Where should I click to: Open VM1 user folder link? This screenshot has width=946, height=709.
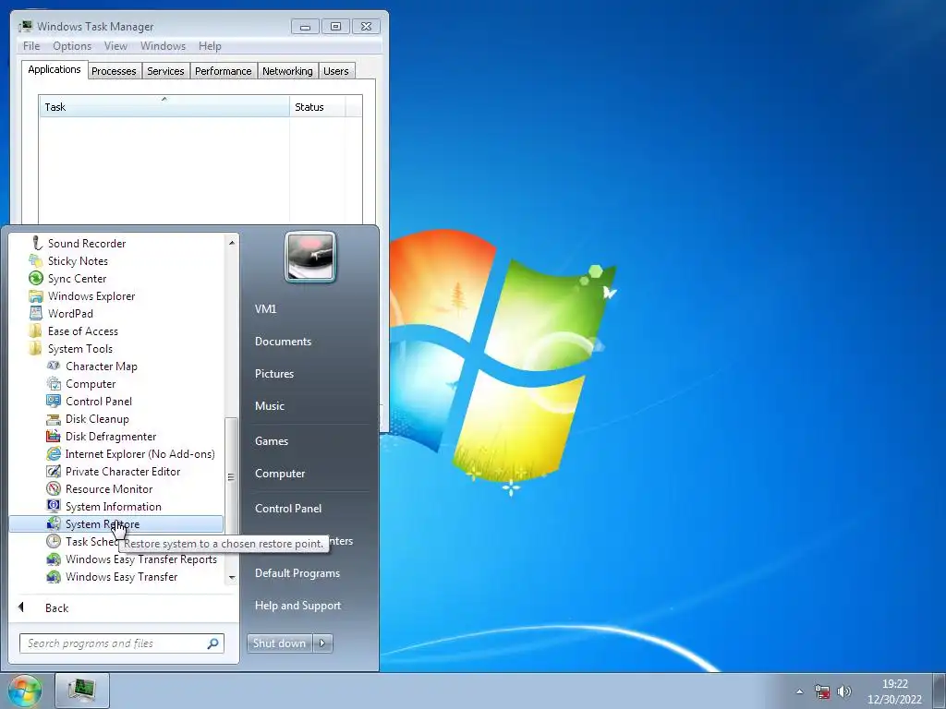tap(265, 308)
